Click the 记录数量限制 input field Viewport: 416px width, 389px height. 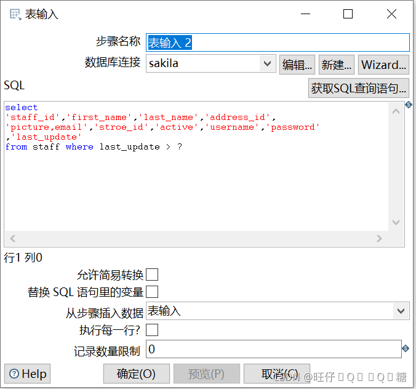point(273,349)
